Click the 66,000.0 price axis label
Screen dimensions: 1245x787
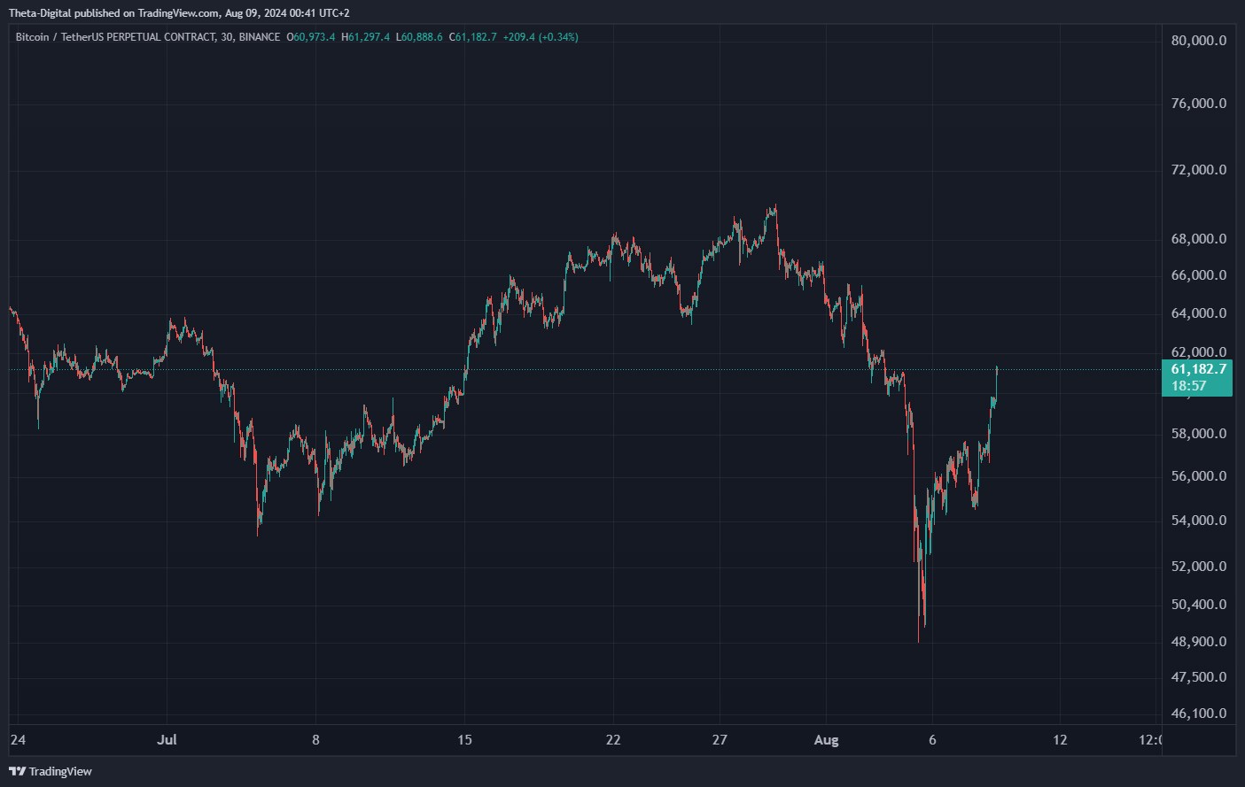pos(1199,275)
